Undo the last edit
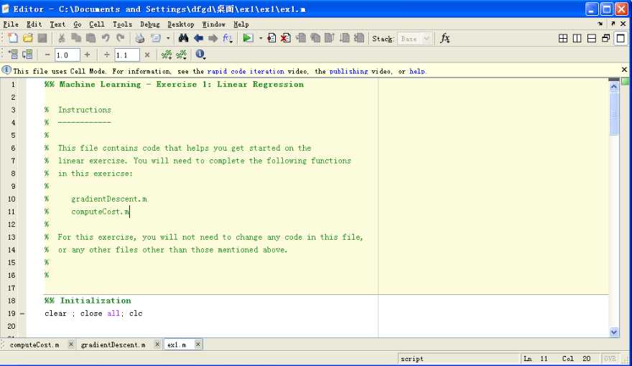This screenshot has height=366, width=632. 106,38
